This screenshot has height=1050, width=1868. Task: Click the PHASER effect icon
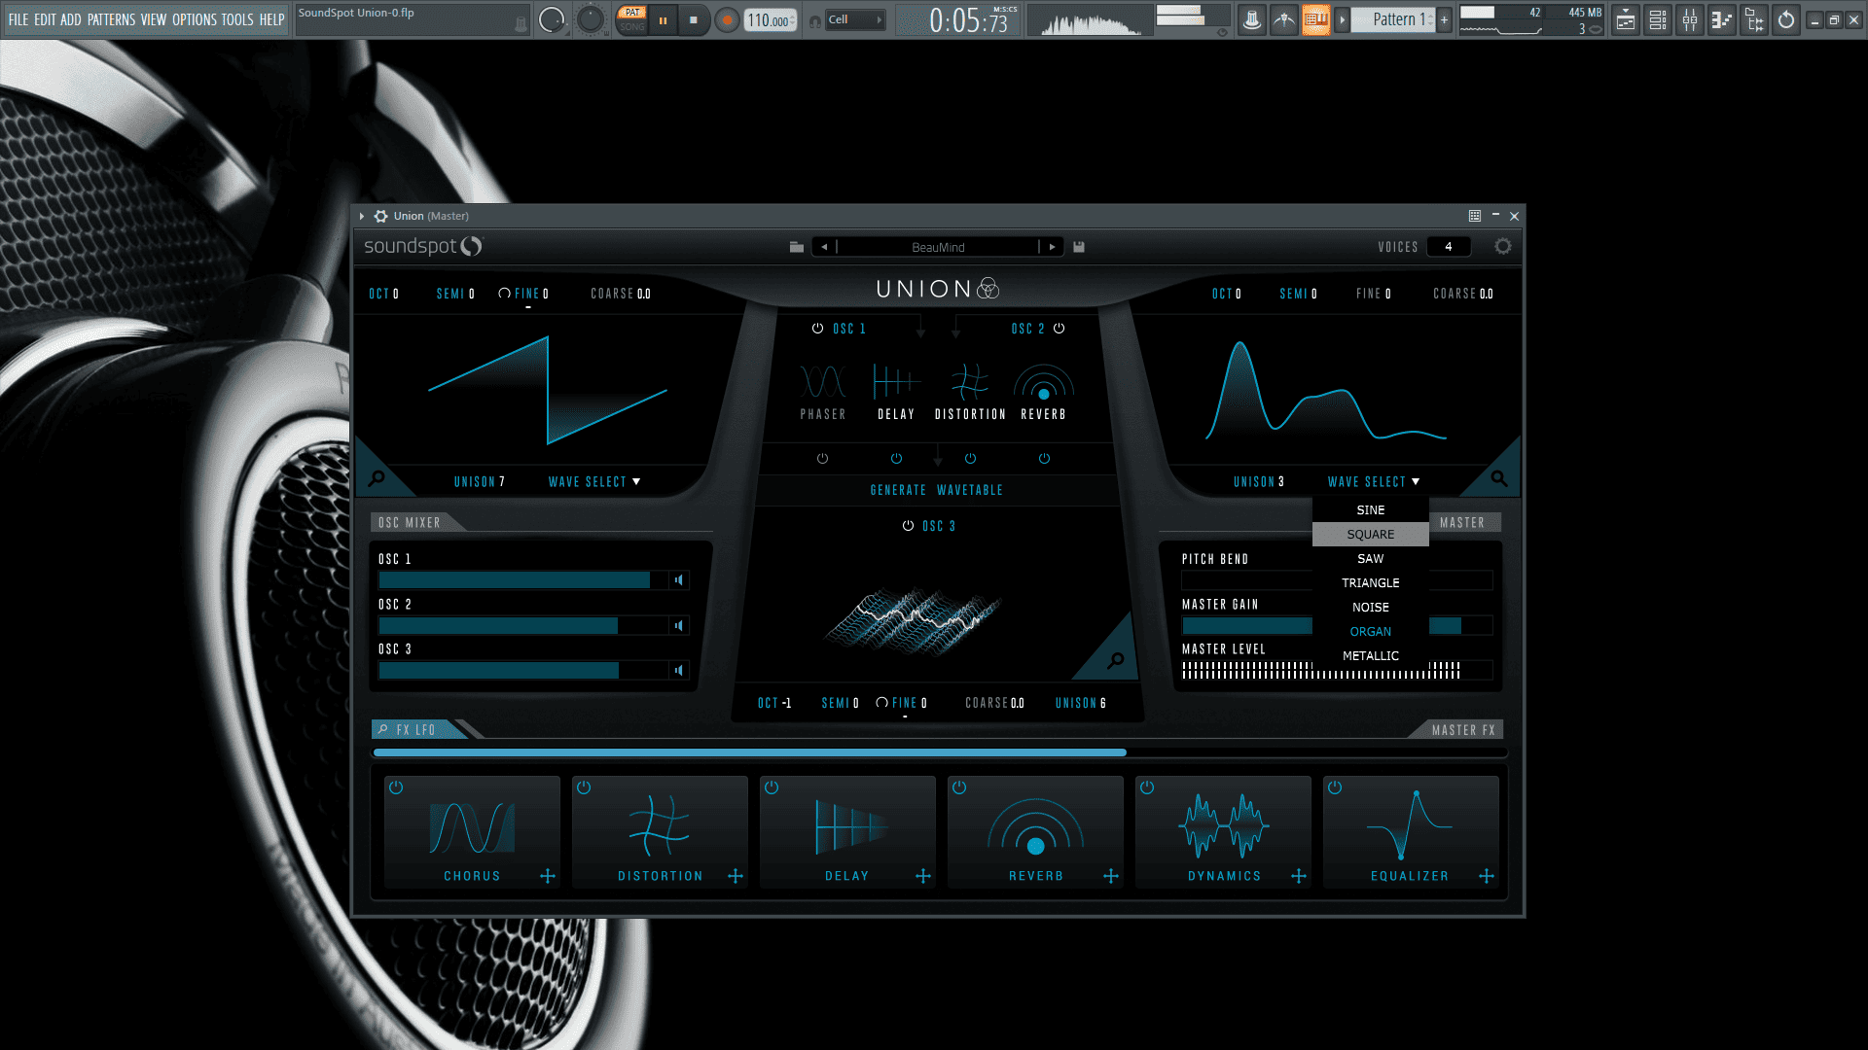(x=823, y=382)
